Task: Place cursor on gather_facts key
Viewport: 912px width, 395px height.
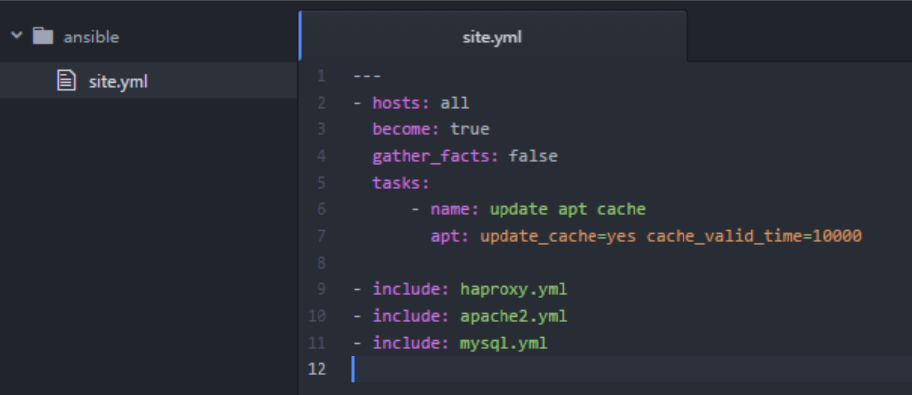Action: 435,156
